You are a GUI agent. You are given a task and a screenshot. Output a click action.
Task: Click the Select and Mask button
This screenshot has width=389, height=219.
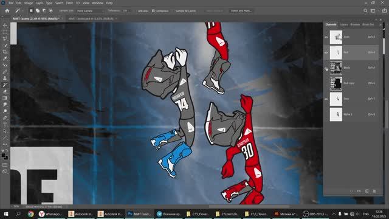pyautogui.click(x=241, y=11)
